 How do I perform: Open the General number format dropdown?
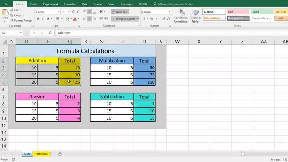[x=169, y=12]
